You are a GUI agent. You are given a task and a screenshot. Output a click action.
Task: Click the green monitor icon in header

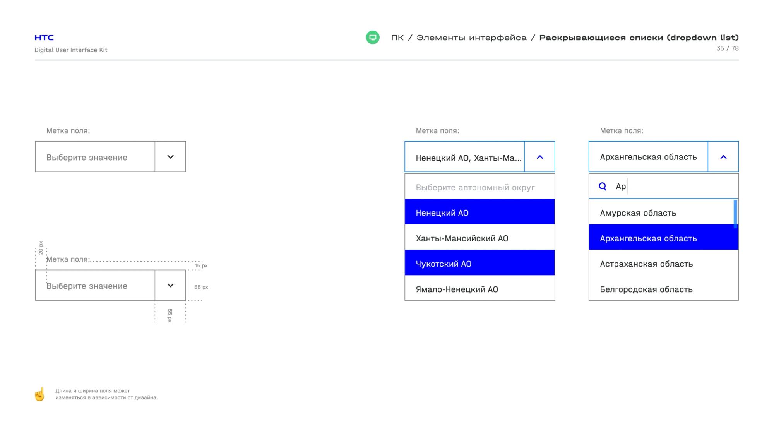click(x=373, y=38)
